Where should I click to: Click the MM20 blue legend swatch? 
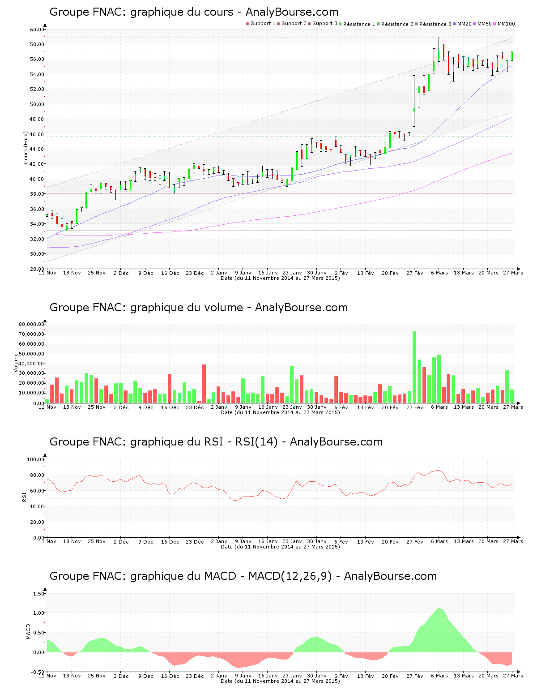(455, 24)
